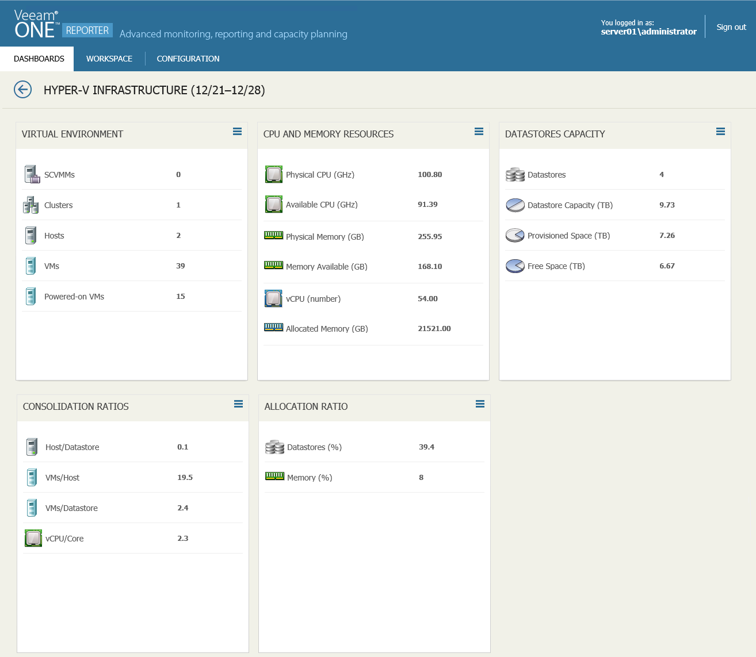The image size is (756, 657).
Task: Open Consolidation Ratios widget menu
Action: point(238,404)
